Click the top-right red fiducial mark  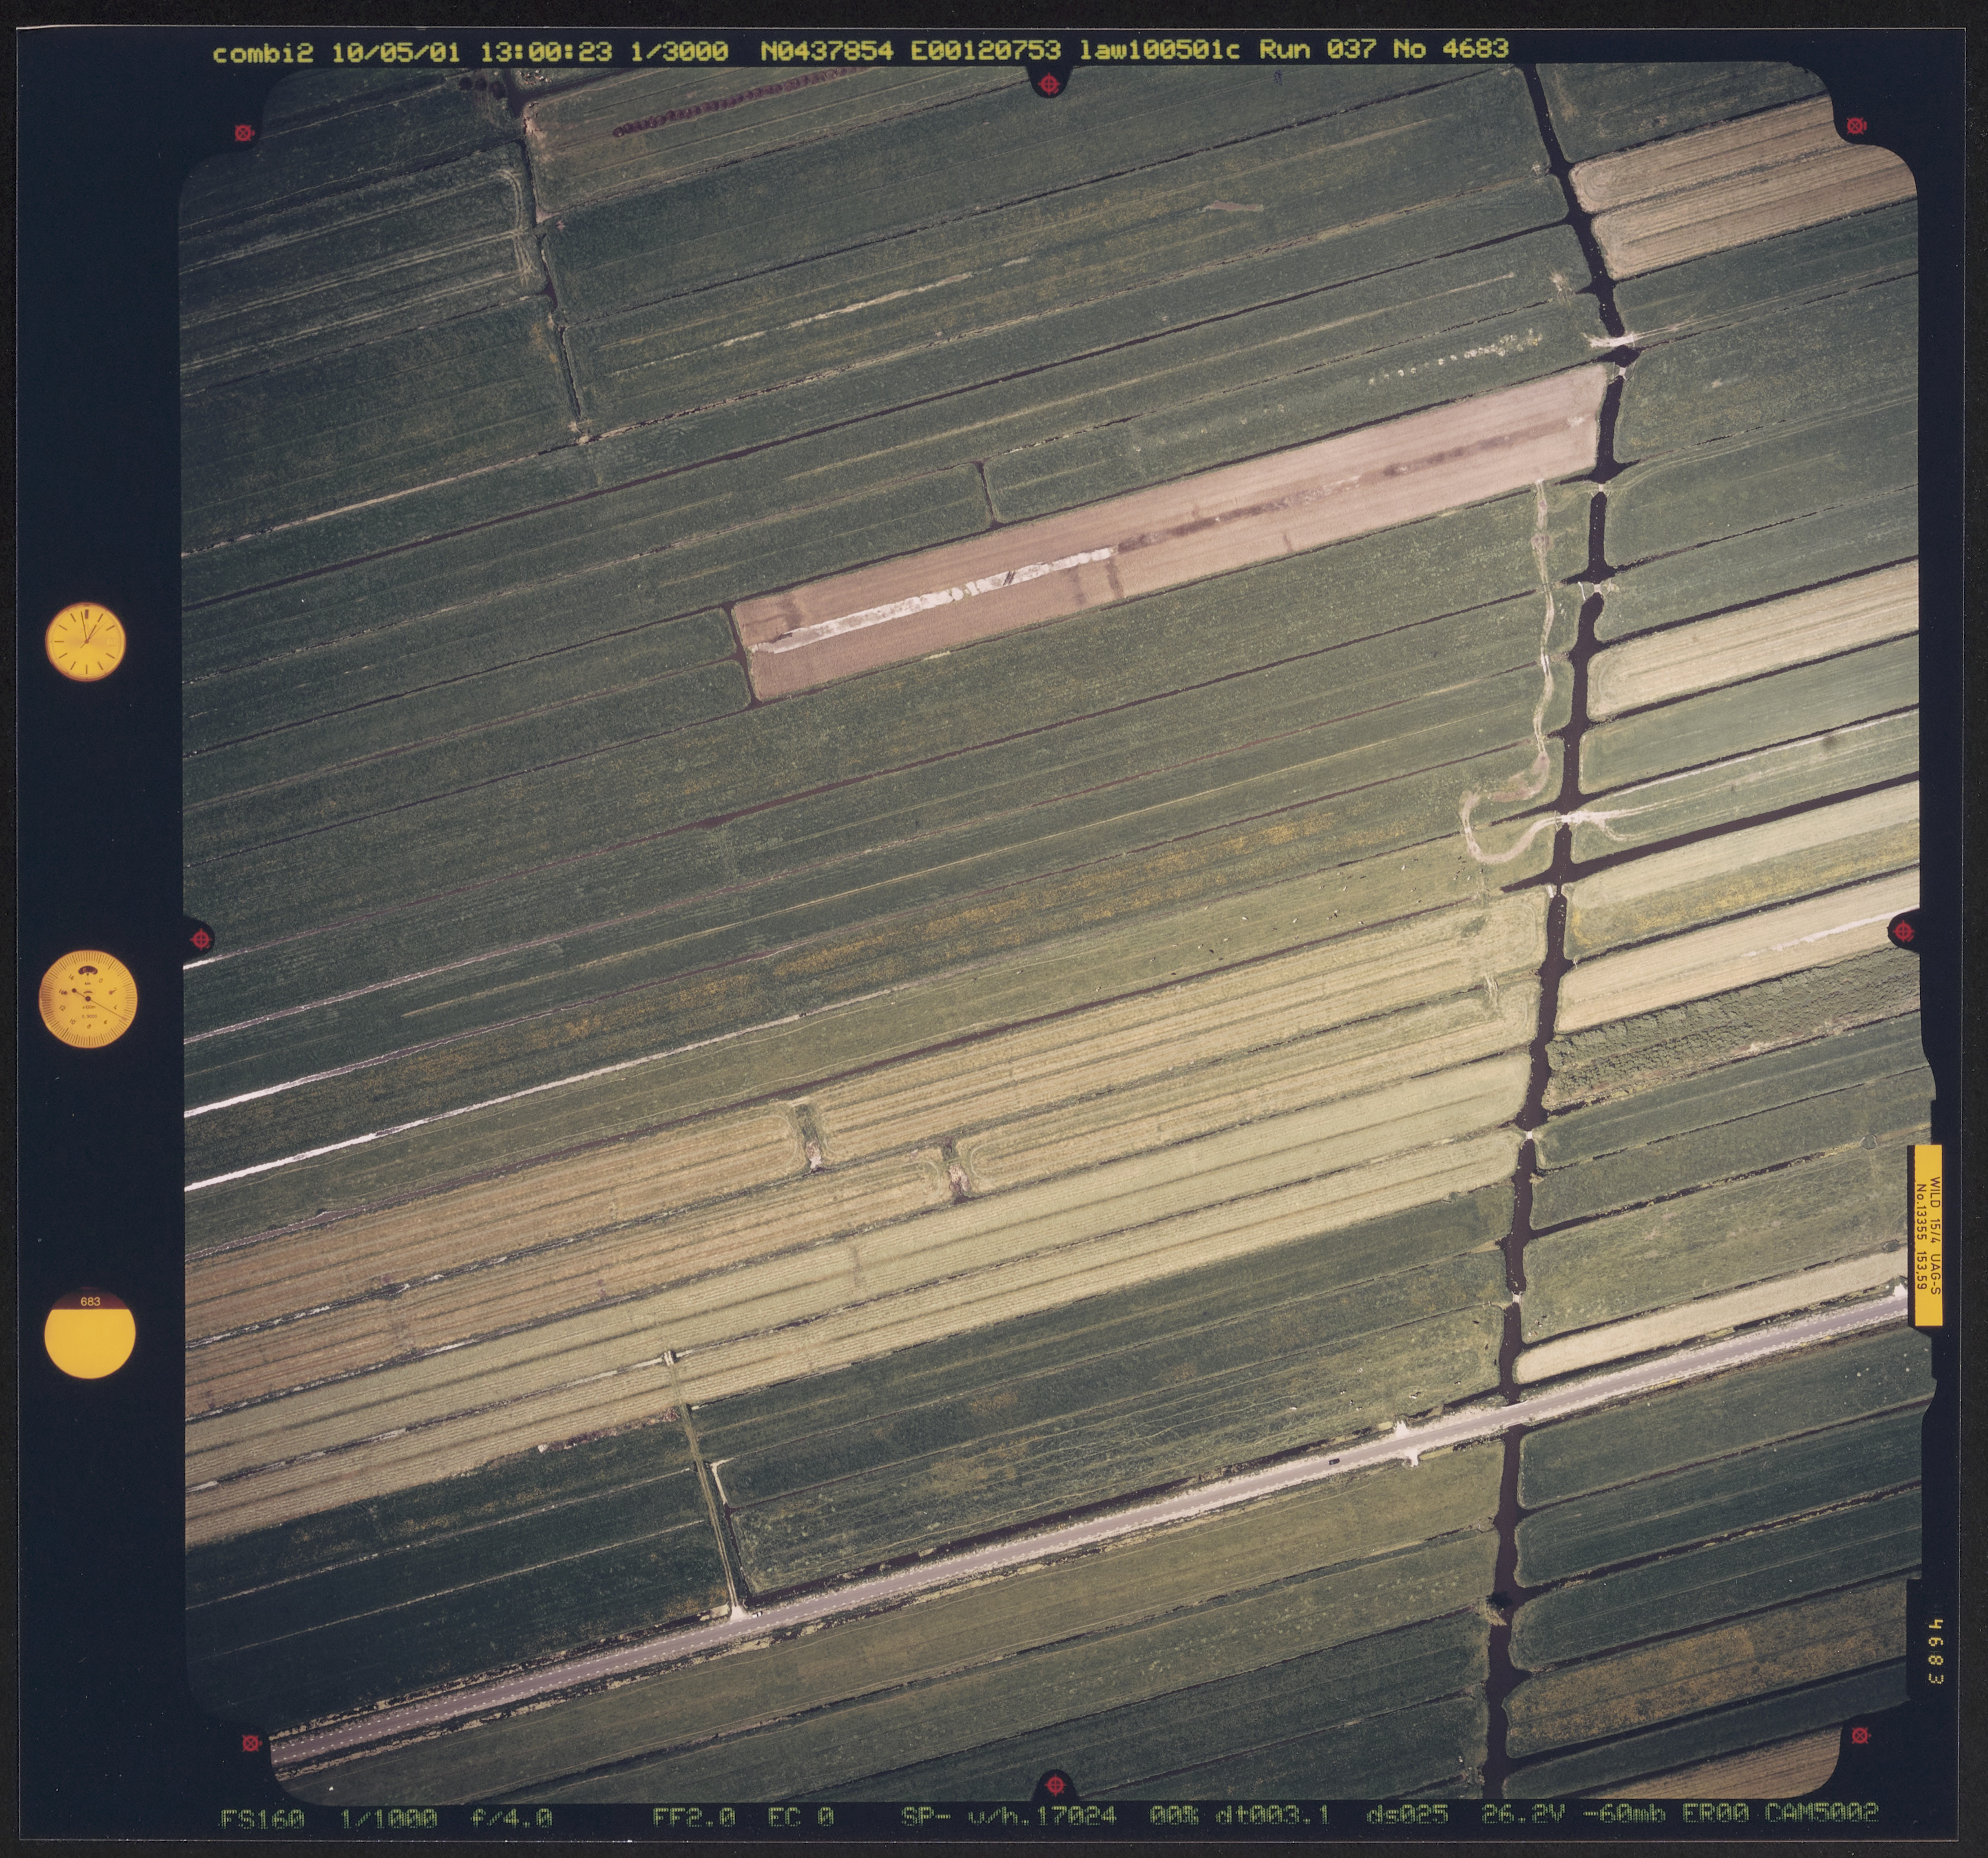point(1856,126)
